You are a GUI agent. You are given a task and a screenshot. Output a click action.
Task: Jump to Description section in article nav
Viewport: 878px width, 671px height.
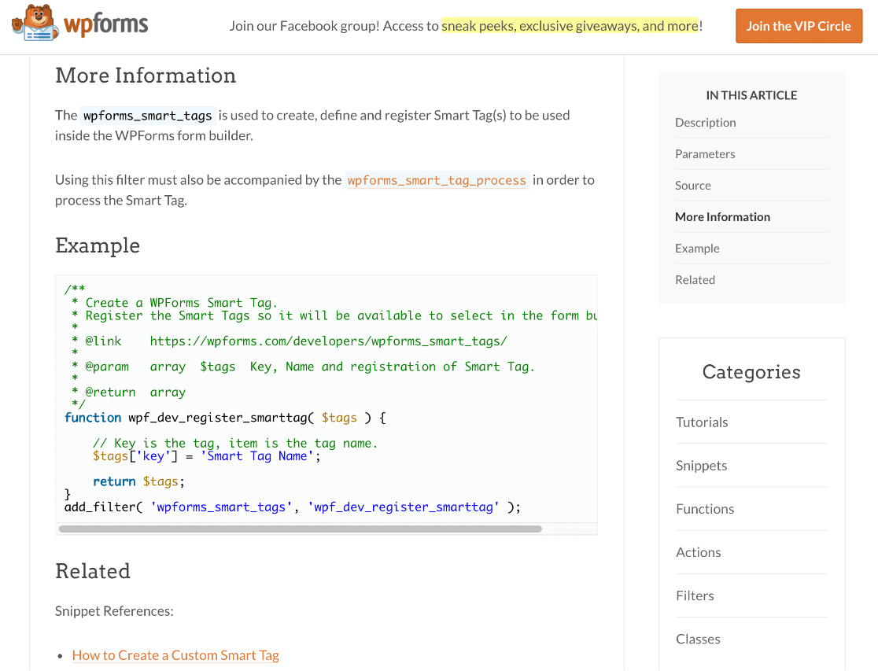(x=705, y=123)
